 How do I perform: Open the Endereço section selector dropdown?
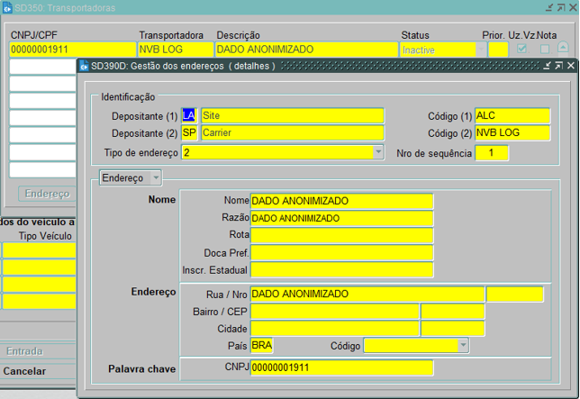click(x=156, y=177)
